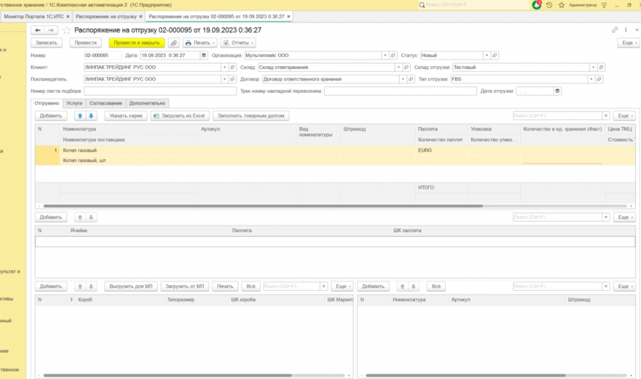The image size is (641, 379).
Task: Click horizontal scrollbar of boxes table
Action: 168,375
